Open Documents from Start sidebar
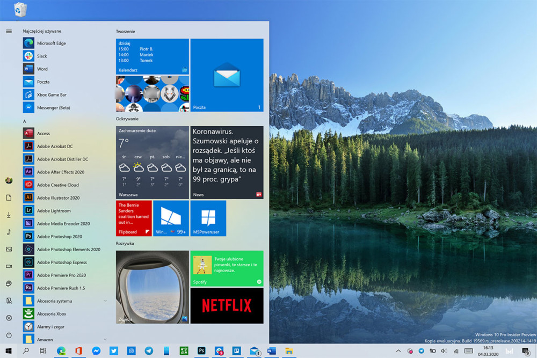 click(x=9, y=198)
